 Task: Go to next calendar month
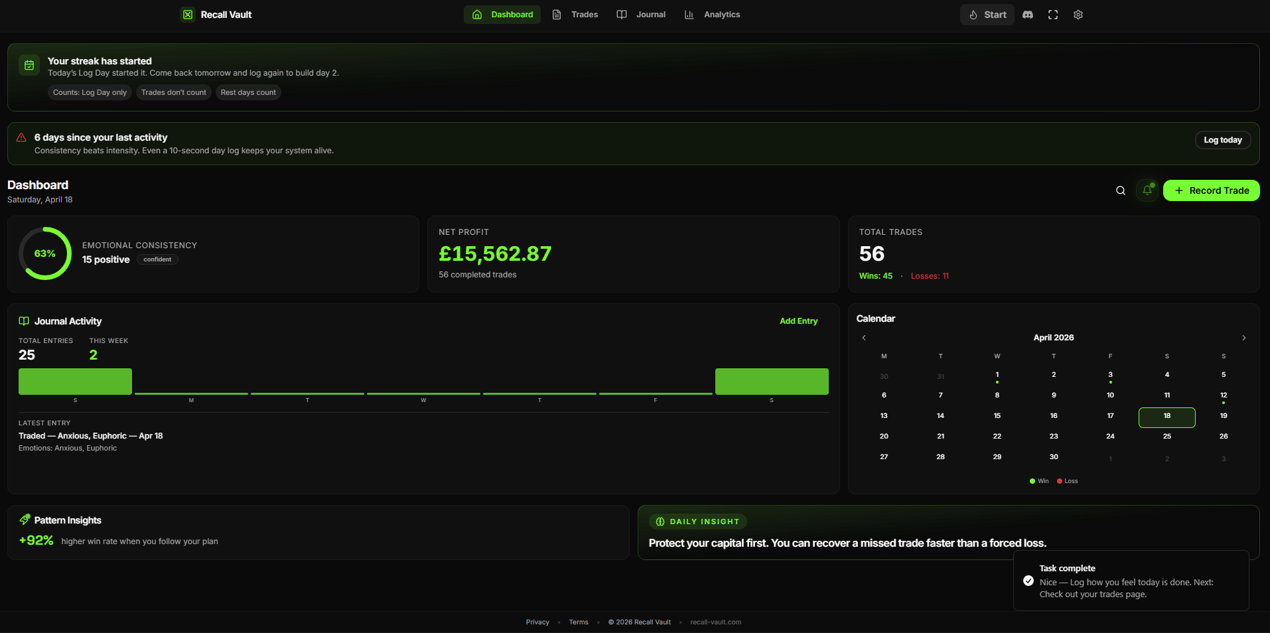[1244, 338]
